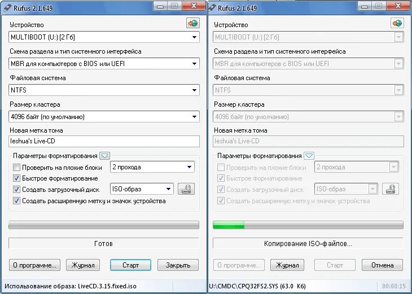Click disabled 'Старт' button in right window
Image resolution: width=412 pixels, height=294 pixels.
335,265
